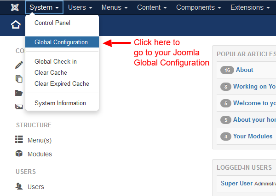Screen dimensions: 276x196
Task: Choose Clear Cache menu entry
Action: (x=62, y=72)
